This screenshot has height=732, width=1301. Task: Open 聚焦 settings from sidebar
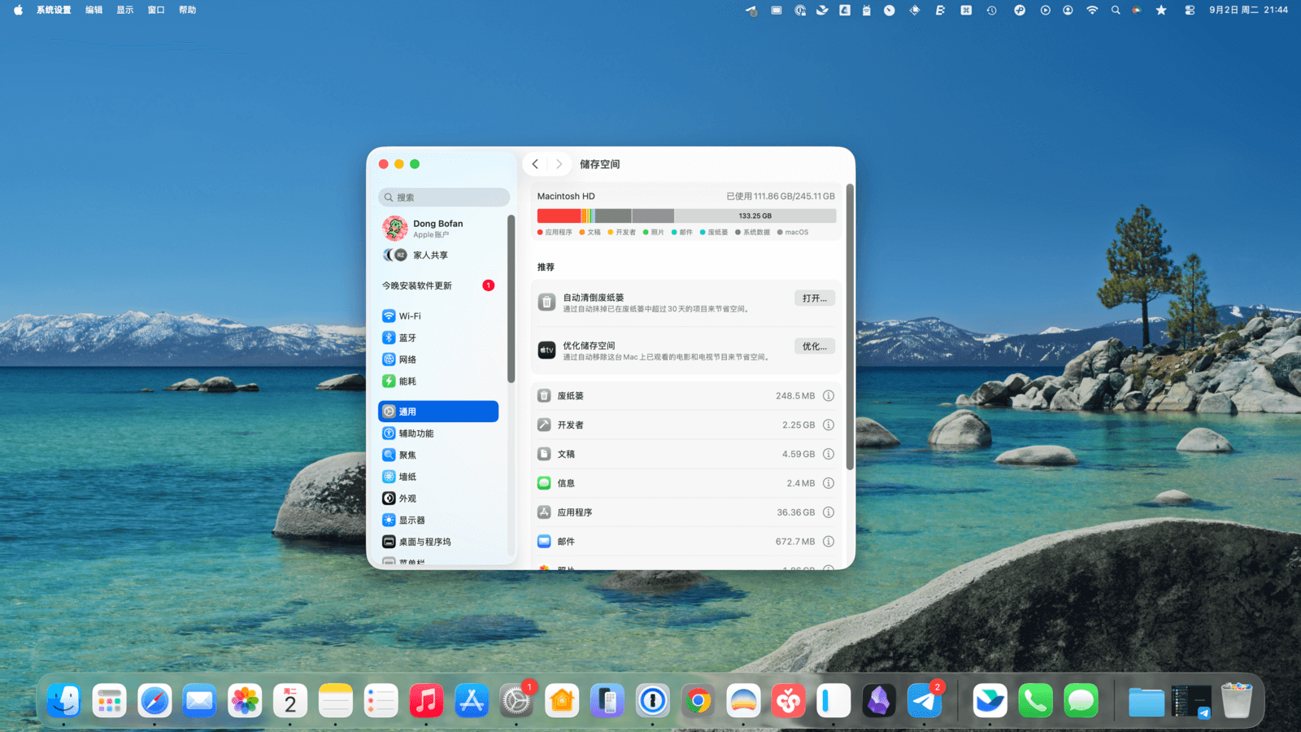[407, 455]
